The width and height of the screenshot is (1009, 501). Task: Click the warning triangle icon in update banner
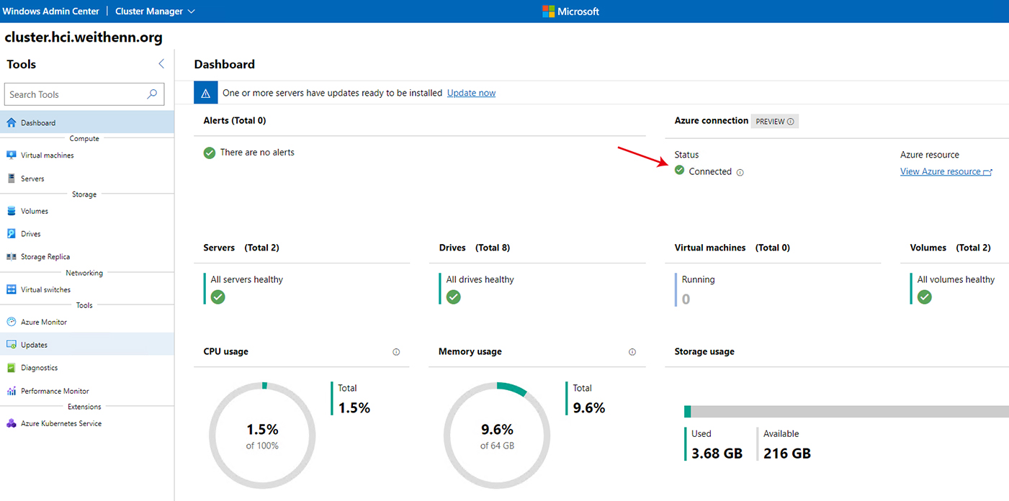click(205, 93)
